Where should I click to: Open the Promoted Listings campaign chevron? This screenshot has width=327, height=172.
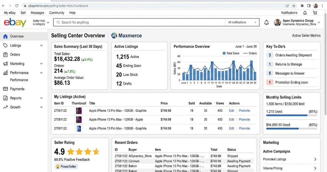315,159
